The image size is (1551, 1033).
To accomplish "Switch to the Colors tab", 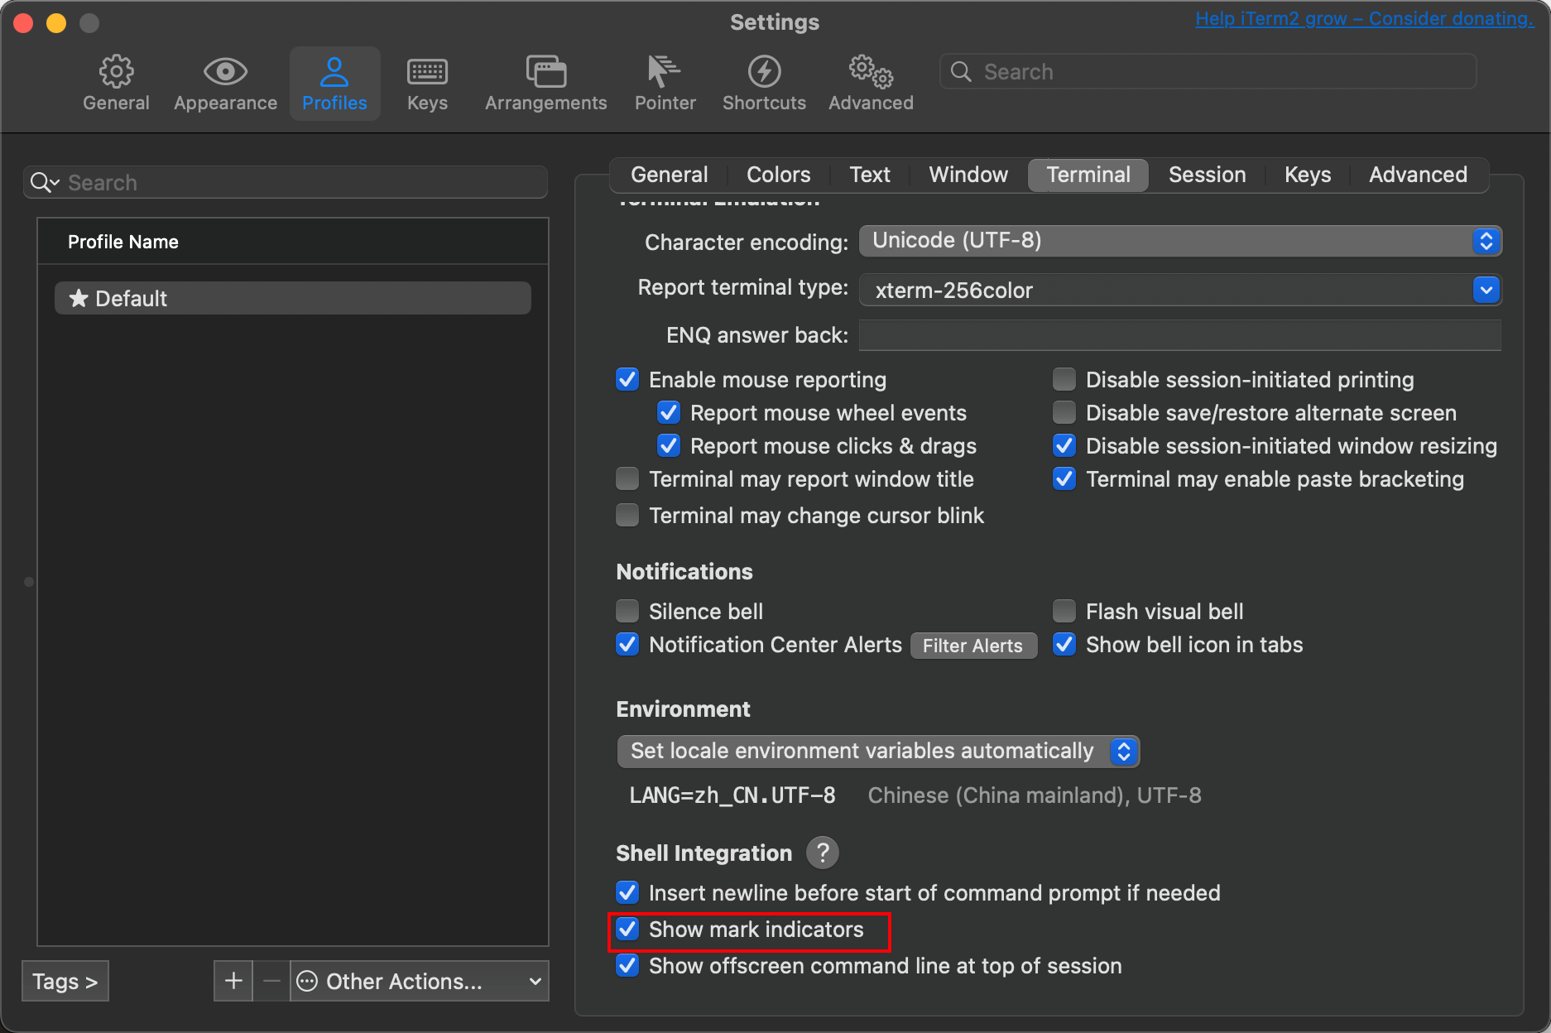I will [778, 175].
